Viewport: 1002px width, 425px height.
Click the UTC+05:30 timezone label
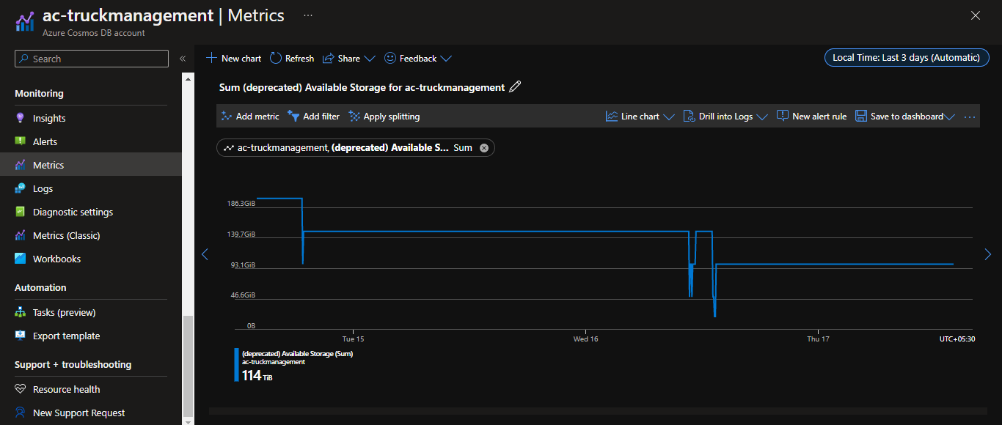(957, 339)
